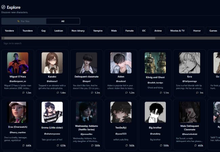
Task: Click chat count icon on Aiden card
Action: [127, 93]
